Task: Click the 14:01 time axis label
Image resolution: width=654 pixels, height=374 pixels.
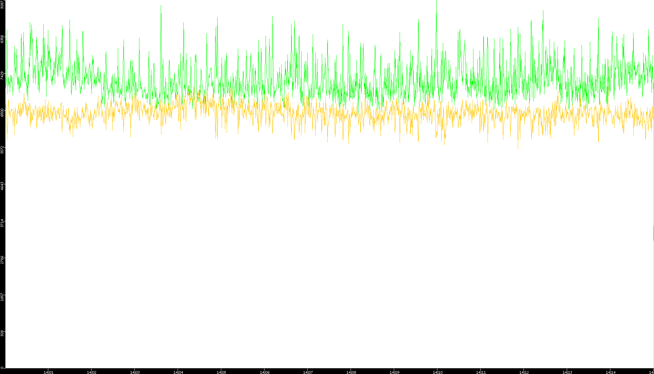Action: pyautogui.click(x=49, y=372)
